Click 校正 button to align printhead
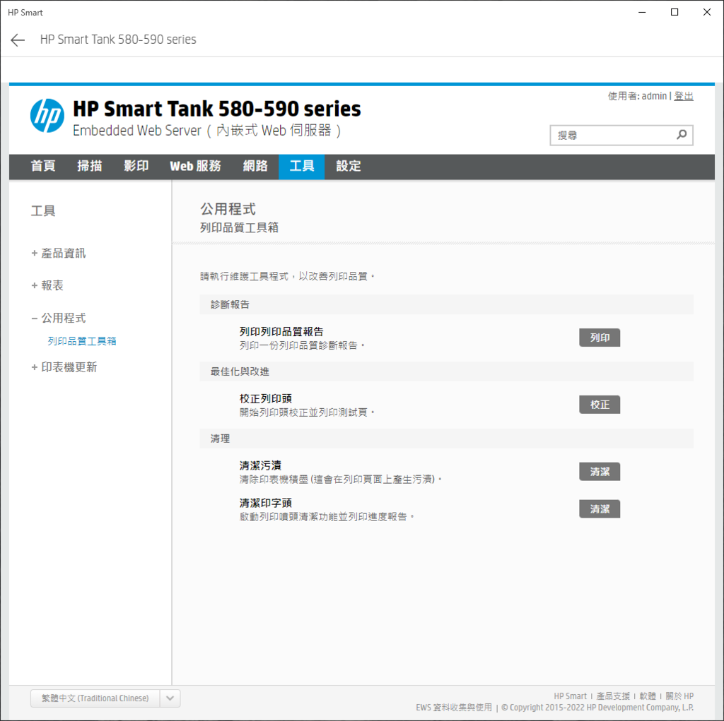The image size is (724, 721). point(600,405)
